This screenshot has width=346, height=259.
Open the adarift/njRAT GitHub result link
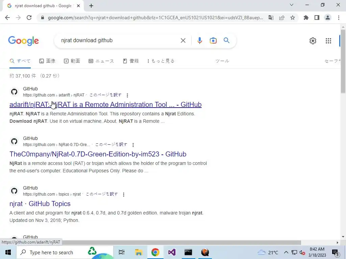105,105
